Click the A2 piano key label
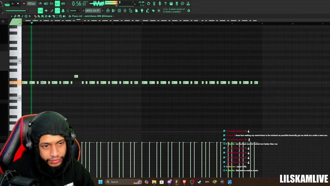330x186 pixels. [x=20, y=61]
